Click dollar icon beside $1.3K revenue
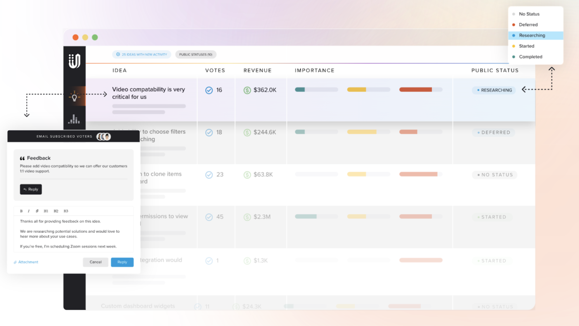 click(247, 261)
